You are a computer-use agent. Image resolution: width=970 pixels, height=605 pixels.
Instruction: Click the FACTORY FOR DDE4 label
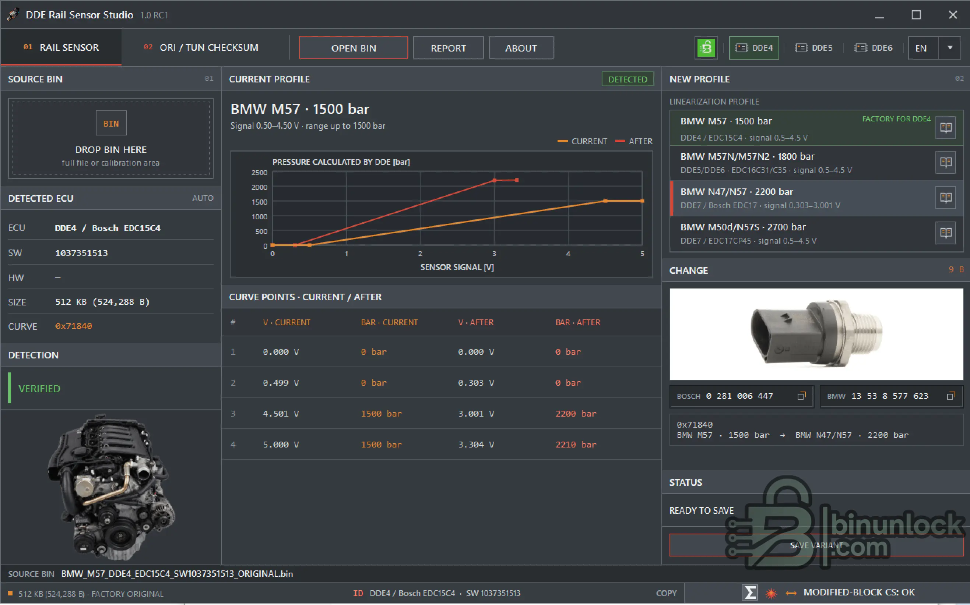[896, 119]
